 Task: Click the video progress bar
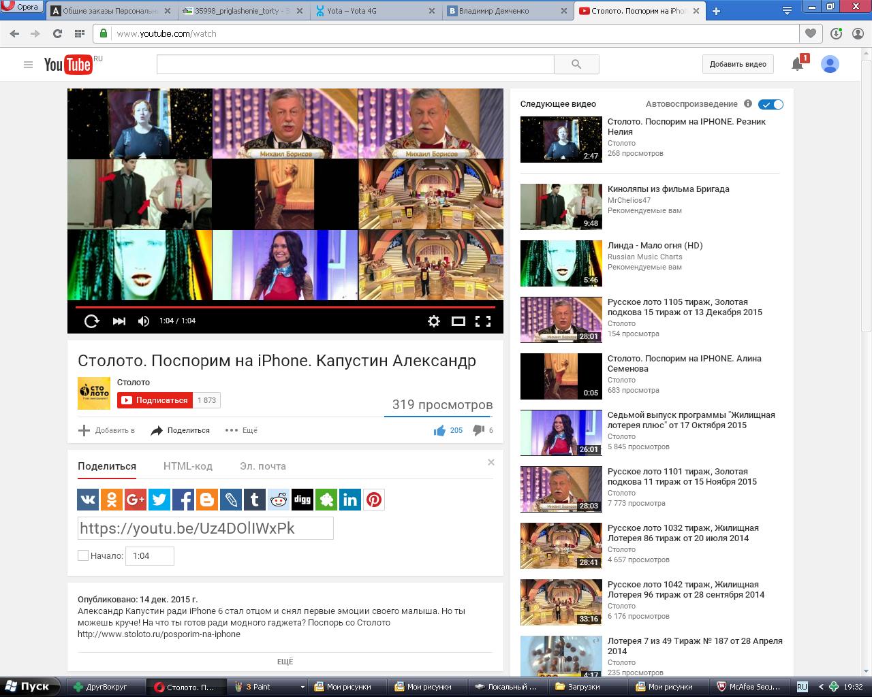[x=285, y=307]
